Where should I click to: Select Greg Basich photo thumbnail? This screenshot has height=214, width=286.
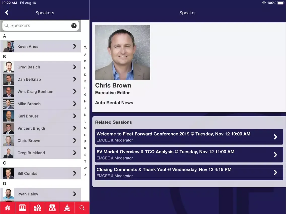click(8, 67)
